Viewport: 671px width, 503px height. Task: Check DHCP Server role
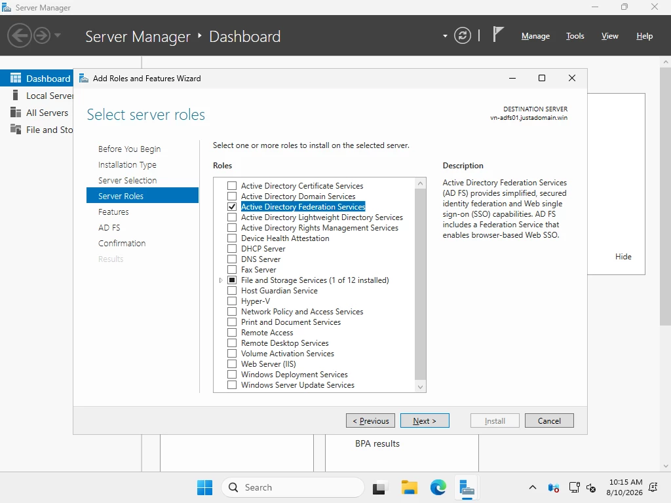click(x=232, y=248)
